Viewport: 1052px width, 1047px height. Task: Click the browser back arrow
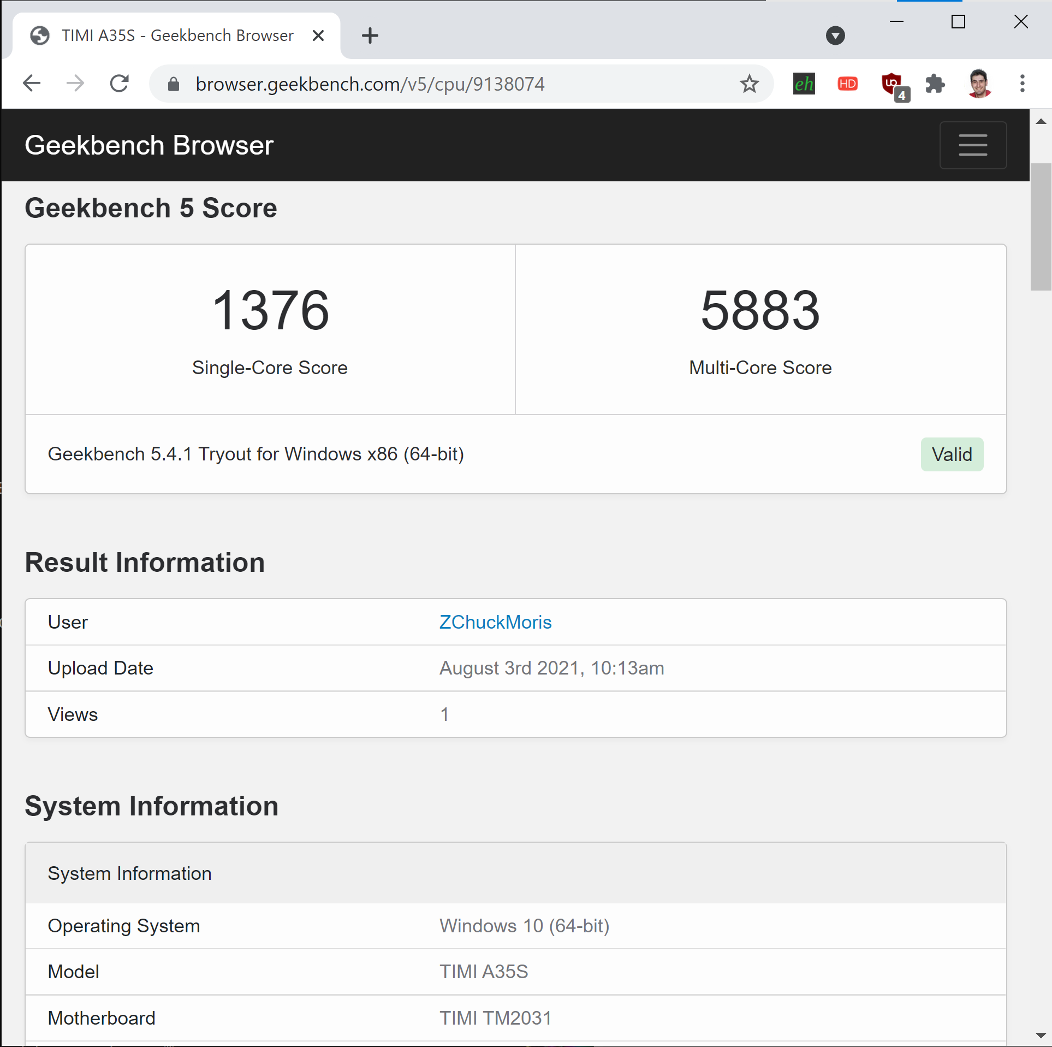(x=32, y=84)
